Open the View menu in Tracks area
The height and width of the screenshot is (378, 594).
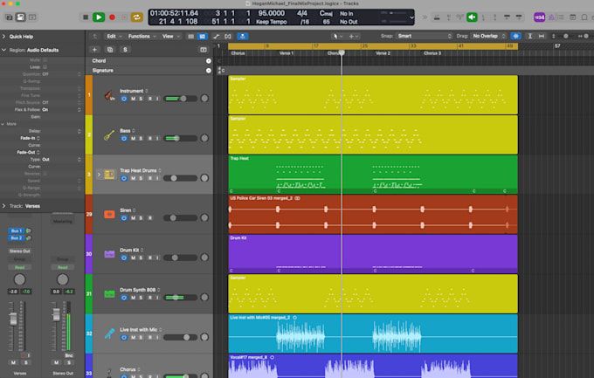(170, 37)
